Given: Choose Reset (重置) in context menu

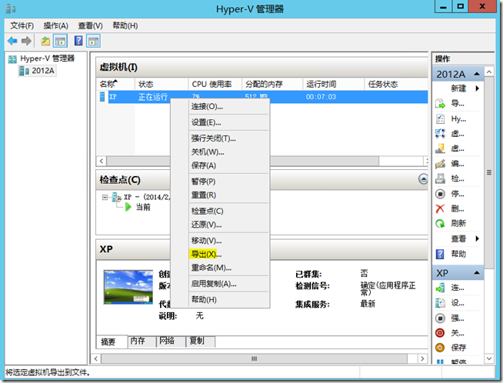Looking at the screenshot, I should pos(220,195).
